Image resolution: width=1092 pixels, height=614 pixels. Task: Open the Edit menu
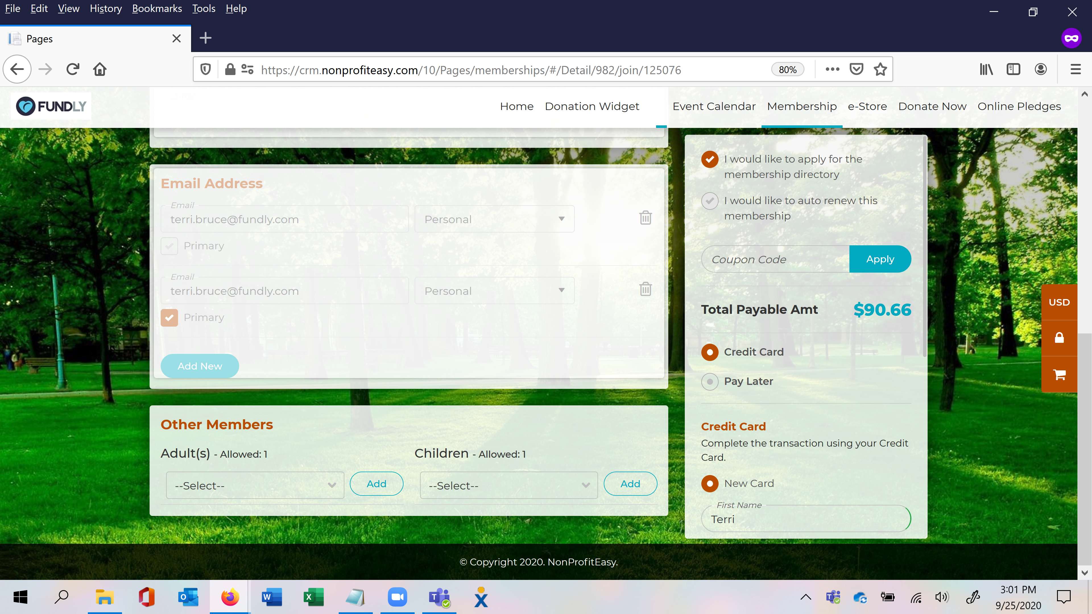coord(39,9)
